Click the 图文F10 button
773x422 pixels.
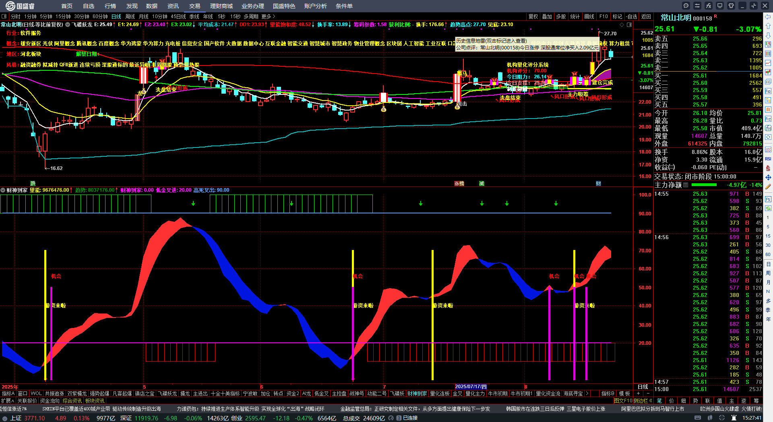(x=623, y=401)
